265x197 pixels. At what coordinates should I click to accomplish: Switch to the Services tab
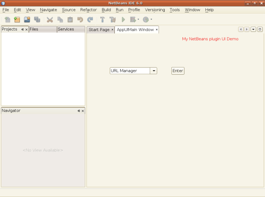[x=71, y=29]
